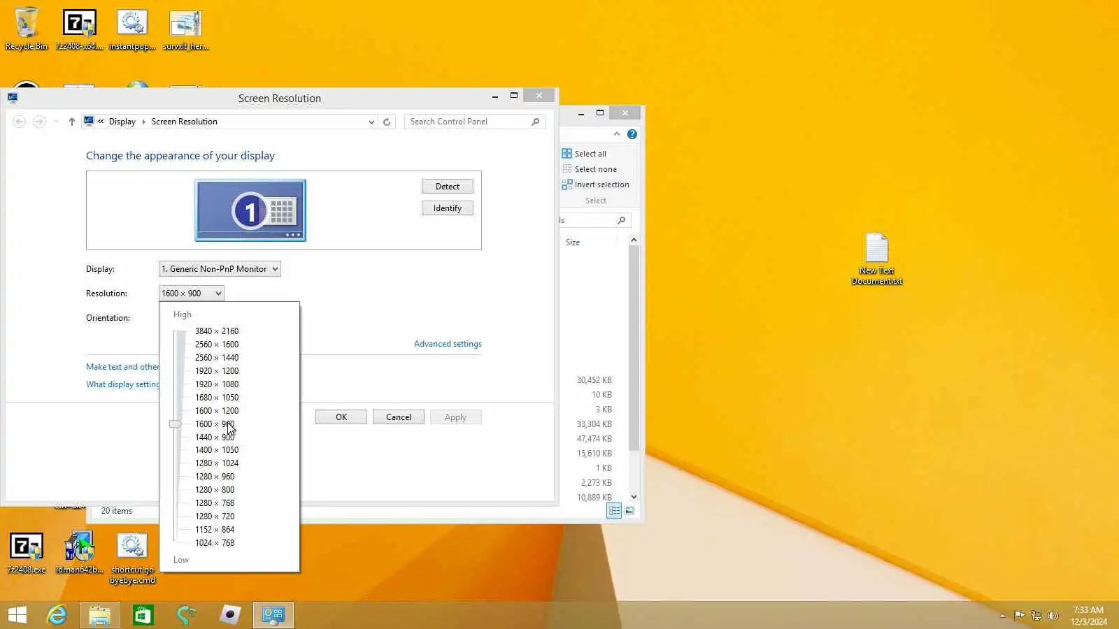The height and width of the screenshot is (629, 1119).
Task: Switch File Explorer to details view icon
Action: click(614, 511)
